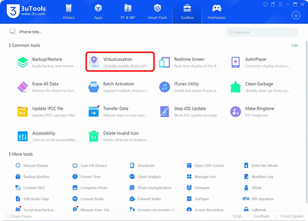Toggle the Close iTunes checkbox
308x221 pixels.
click(7, 216)
